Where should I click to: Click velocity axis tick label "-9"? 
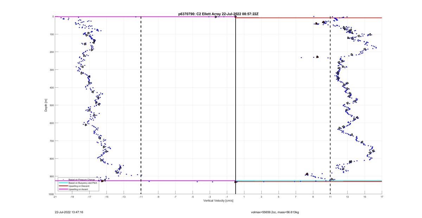click(x=158, y=197)
